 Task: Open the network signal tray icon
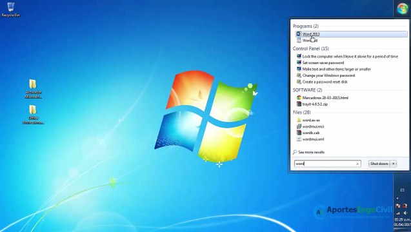click(x=398, y=213)
